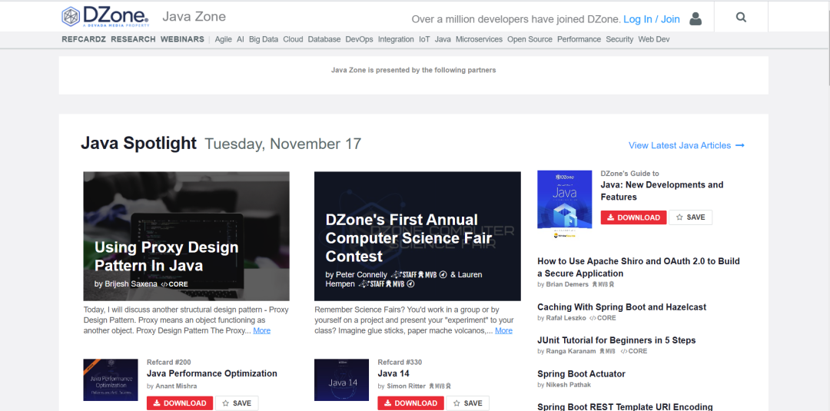Download the Java 14 refcard
Image resolution: width=830 pixels, height=411 pixels.
point(410,403)
